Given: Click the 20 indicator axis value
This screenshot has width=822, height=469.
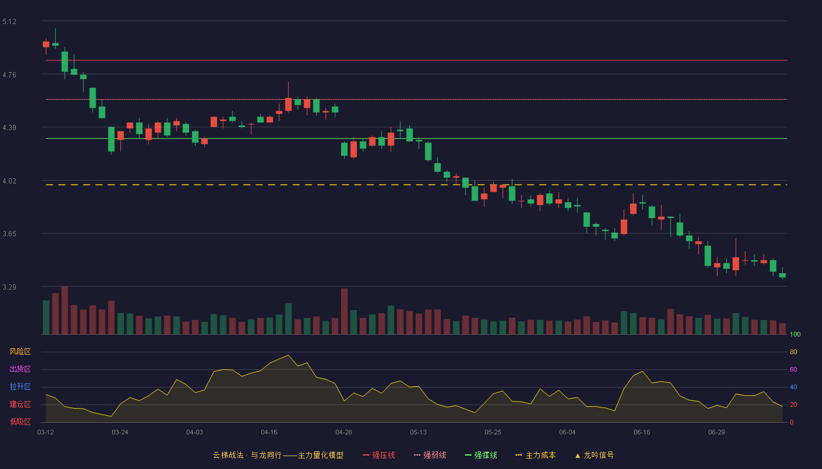Looking at the screenshot, I should click(793, 405).
